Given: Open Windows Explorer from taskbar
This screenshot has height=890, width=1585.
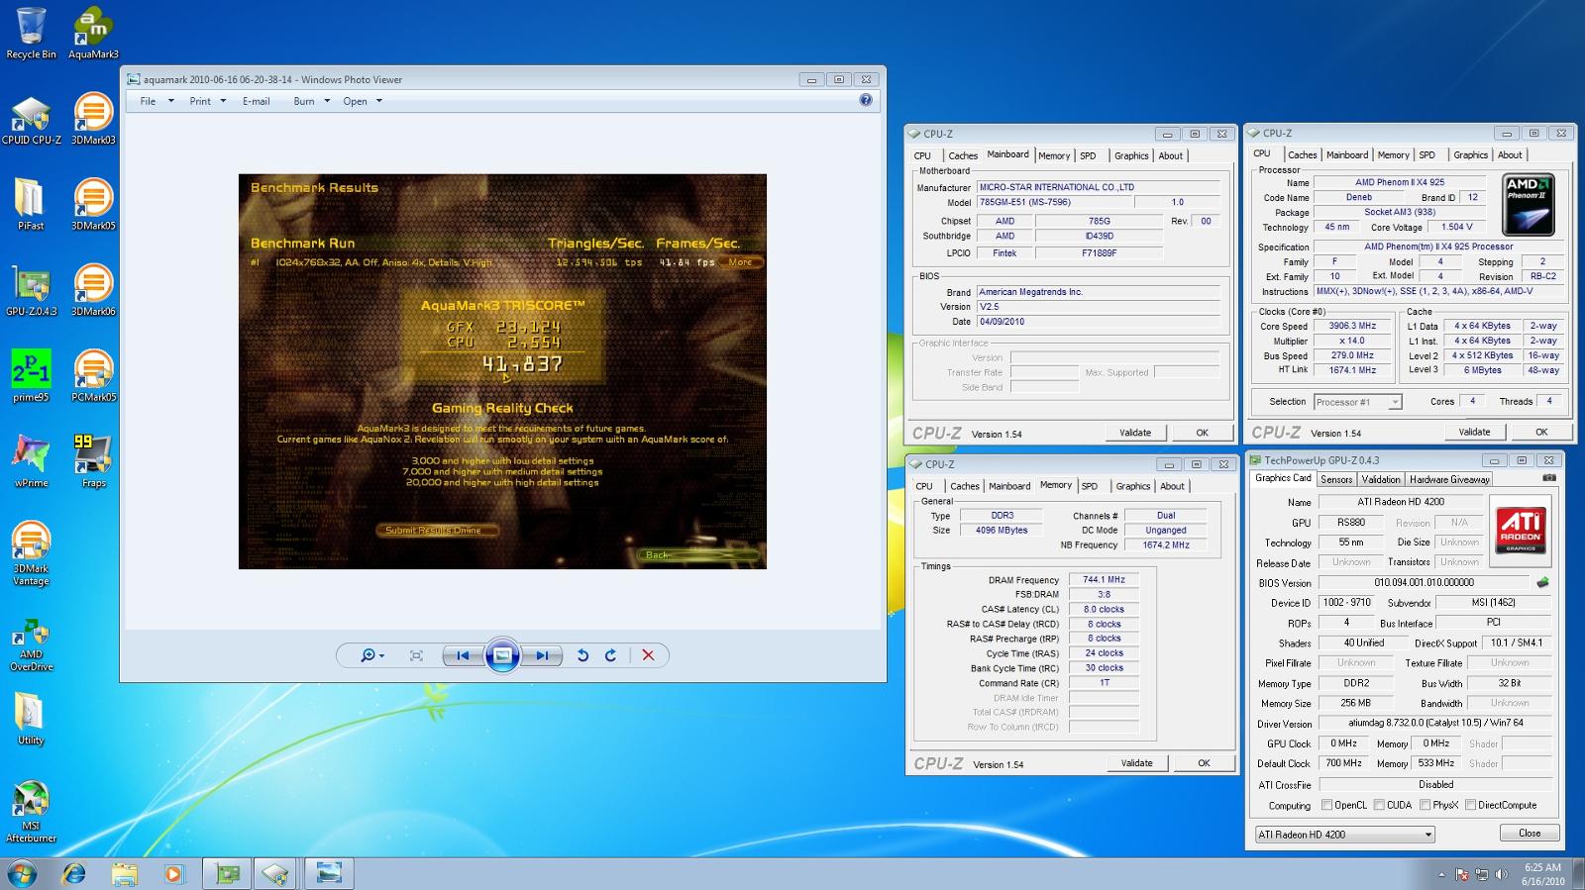Looking at the screenshot, I should (124, 873).
